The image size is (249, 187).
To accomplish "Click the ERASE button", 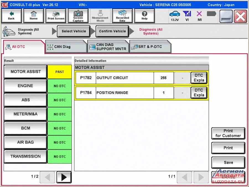I will [228, 177].
